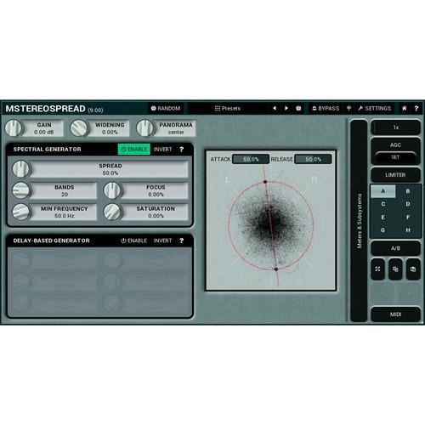Select preset slot G
The image size is (425, 425).
coord(383,230)
